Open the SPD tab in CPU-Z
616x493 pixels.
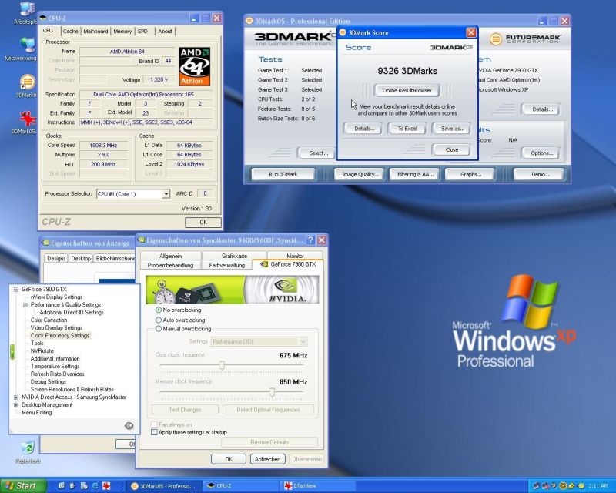point(142,31)
